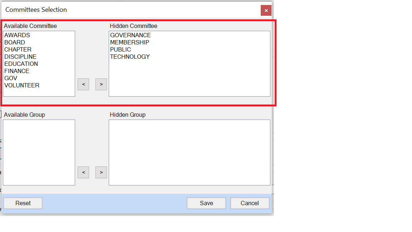Move committee left to Available list
This screenshot has width=412, height=232.
83,84
